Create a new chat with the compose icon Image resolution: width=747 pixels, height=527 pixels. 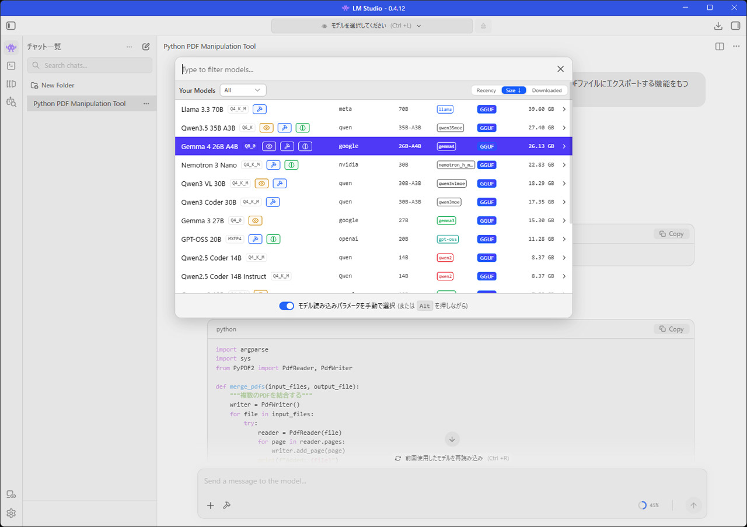point(146,47)
